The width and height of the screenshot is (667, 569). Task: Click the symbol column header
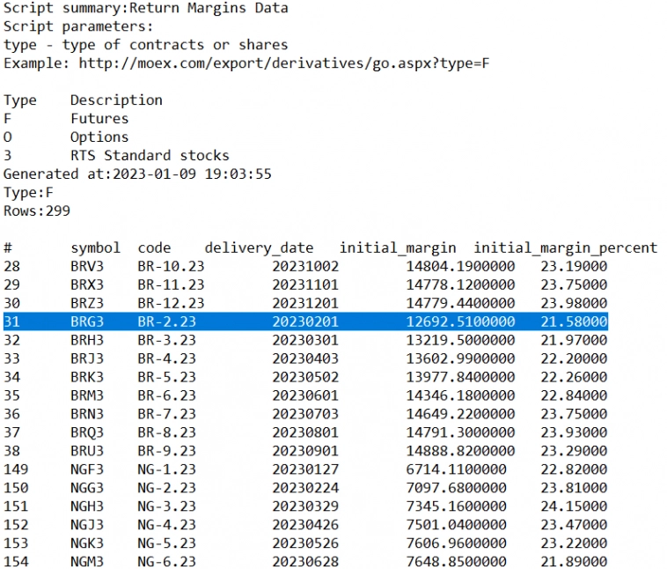coord(95,248)
